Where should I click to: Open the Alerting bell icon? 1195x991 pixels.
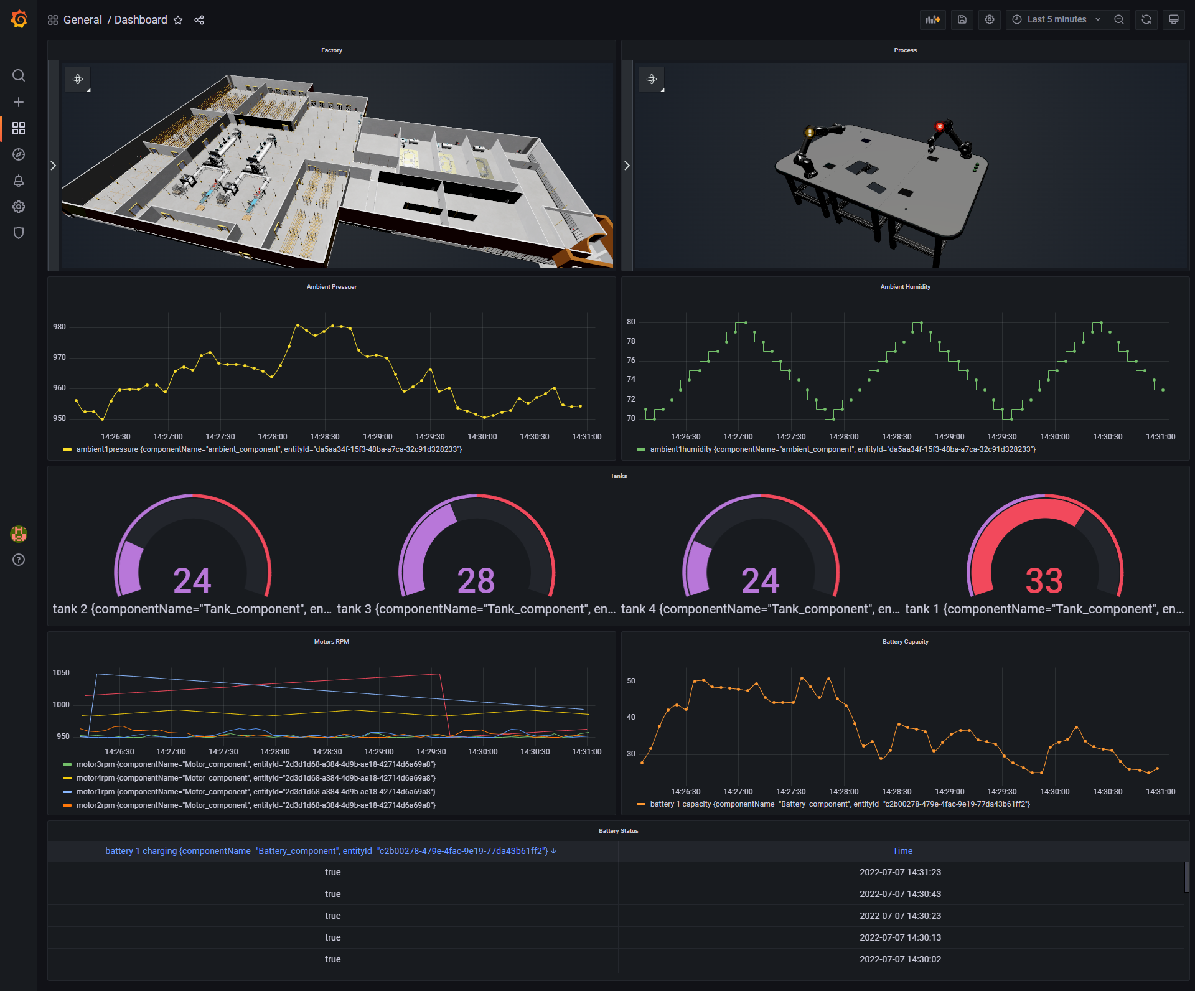point(19,181)
